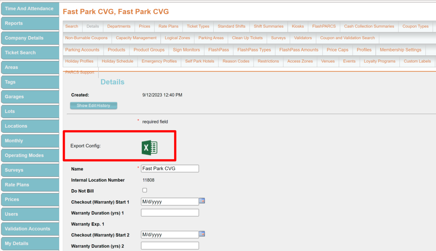This screenshot has width=436, height=251.
Task: Switch to Logical Zones tab
Action: click(x=178, y=38)
